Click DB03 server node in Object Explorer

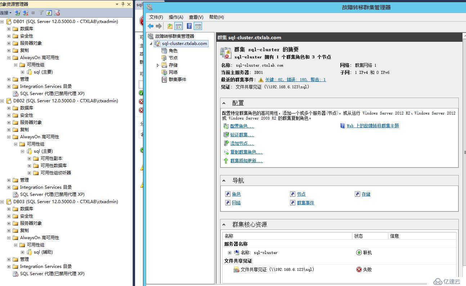coord(66,201)
